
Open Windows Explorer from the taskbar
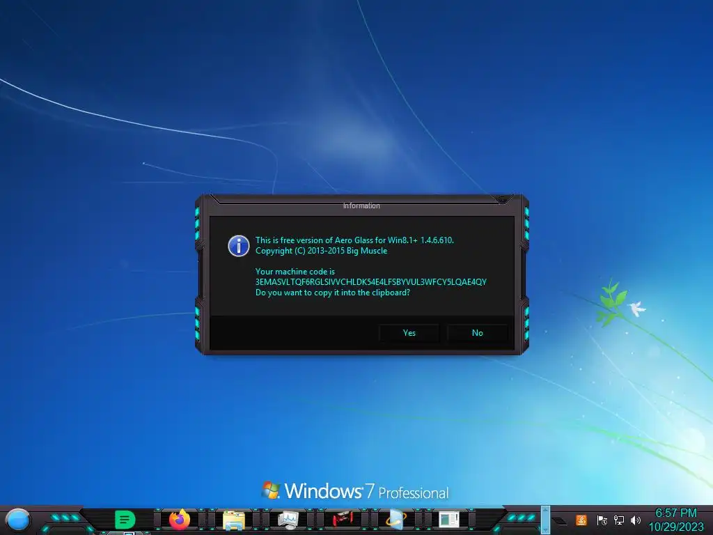point(234,520)
